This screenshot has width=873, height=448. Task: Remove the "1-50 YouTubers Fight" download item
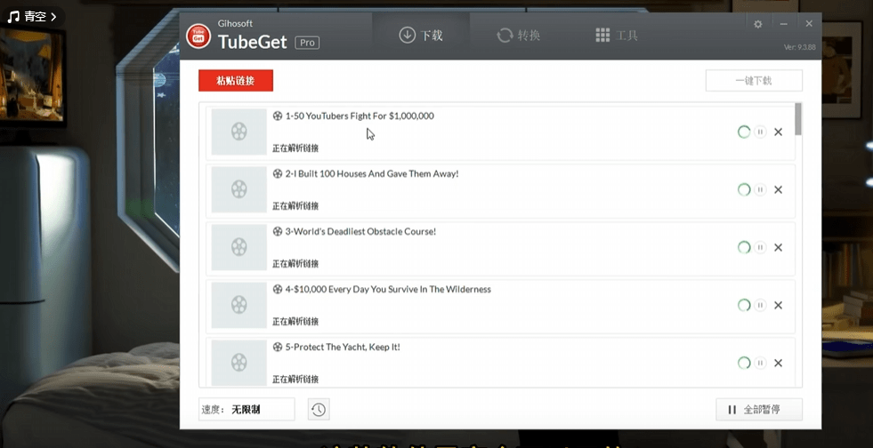(778, 132)
